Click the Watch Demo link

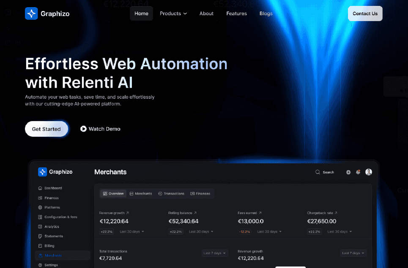100,129
